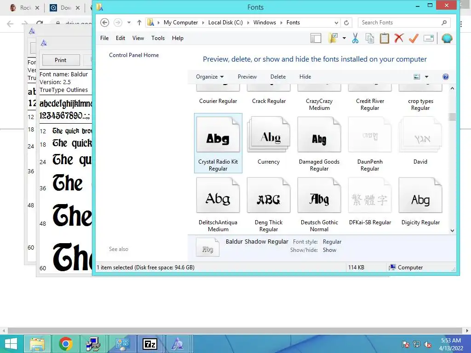Click the Start button on the taskbar
This screenshot has width=471, height=353.
pyautogui.click(x=11, y=344)
